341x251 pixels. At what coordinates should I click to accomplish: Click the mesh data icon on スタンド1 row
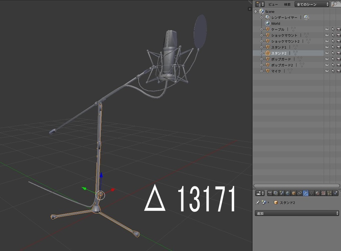[x=295, y=47]
